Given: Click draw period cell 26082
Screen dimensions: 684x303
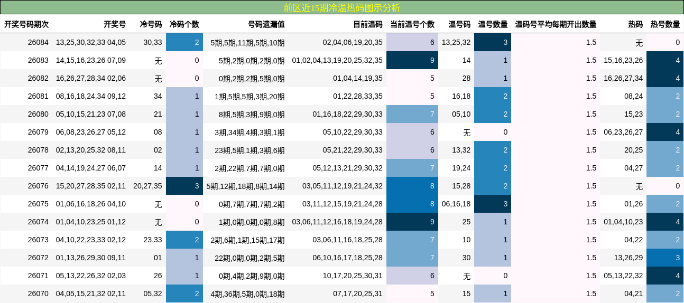Looking at the screenshot, I should pos(38,78).
